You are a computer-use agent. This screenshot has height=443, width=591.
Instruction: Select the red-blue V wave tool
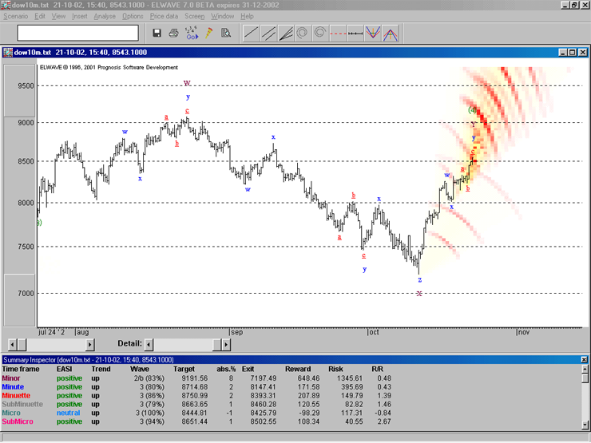pyautogui.click(x=371, y=33)
